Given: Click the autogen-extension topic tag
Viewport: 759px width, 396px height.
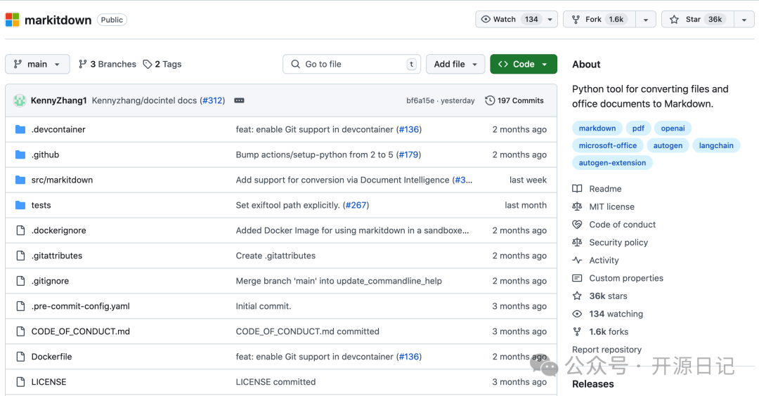Looking at the screenshot, I should point(612,163).
